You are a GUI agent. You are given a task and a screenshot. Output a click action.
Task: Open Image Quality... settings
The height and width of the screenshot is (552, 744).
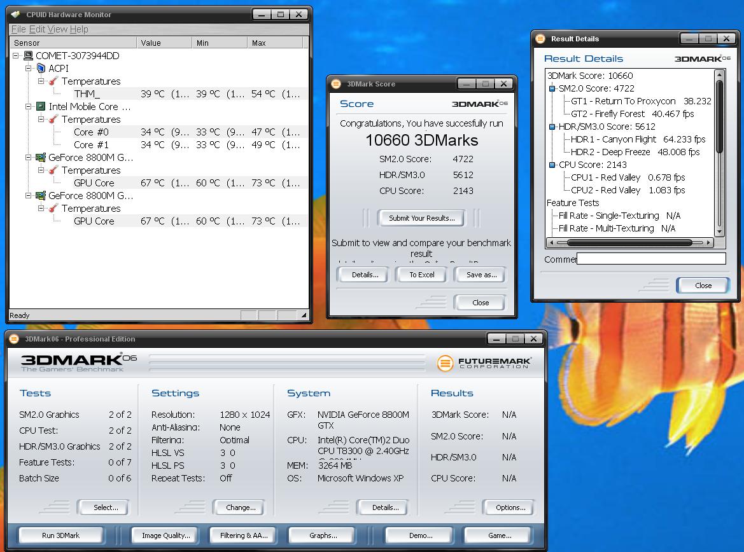[165, 535]
